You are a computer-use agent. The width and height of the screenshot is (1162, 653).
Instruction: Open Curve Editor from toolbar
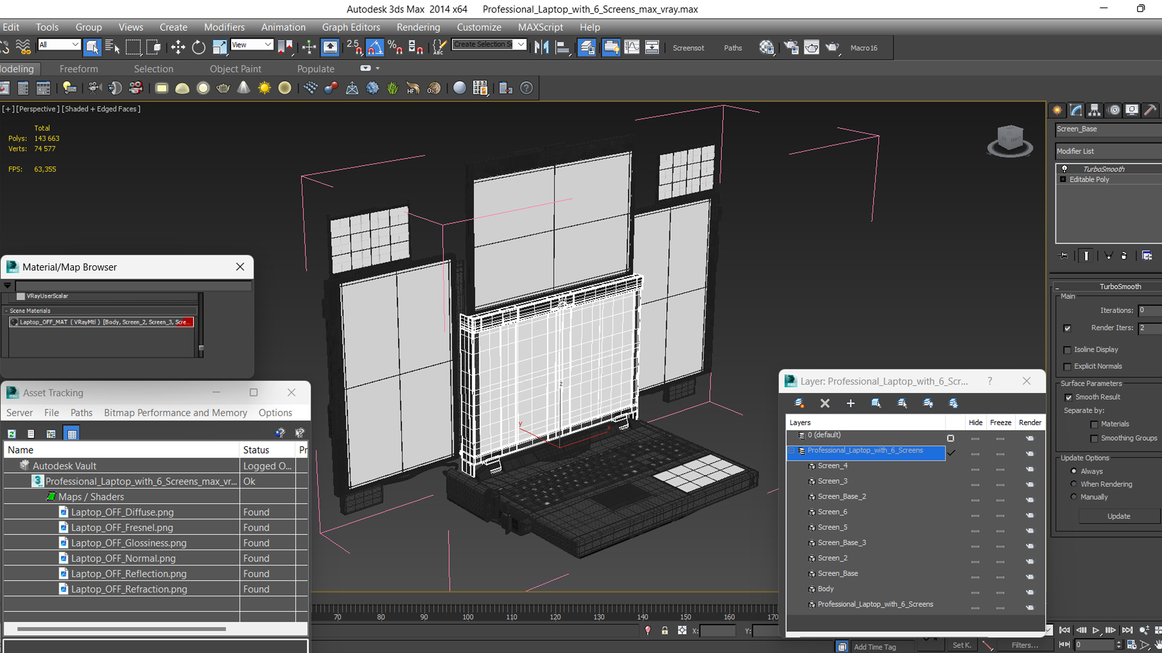click(632, 47)
